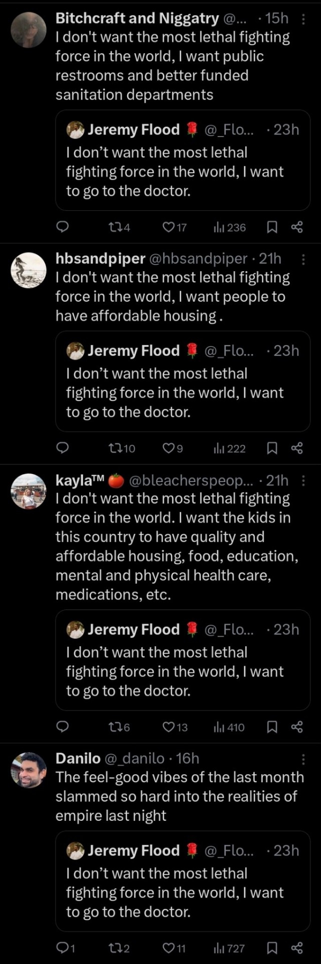Image resolution: width=321 pixels, height=964 pixels.
Task: Bookmark Danilo's tweet
Action: pos(272,948)
